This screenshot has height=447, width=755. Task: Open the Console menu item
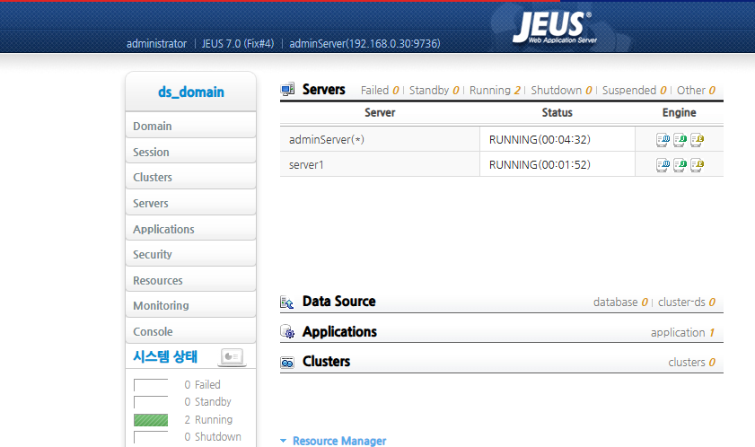190,331
